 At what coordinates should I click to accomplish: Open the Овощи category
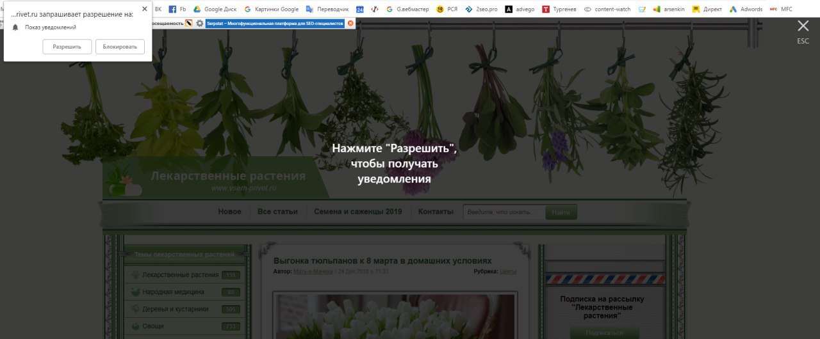coord(184,326)
